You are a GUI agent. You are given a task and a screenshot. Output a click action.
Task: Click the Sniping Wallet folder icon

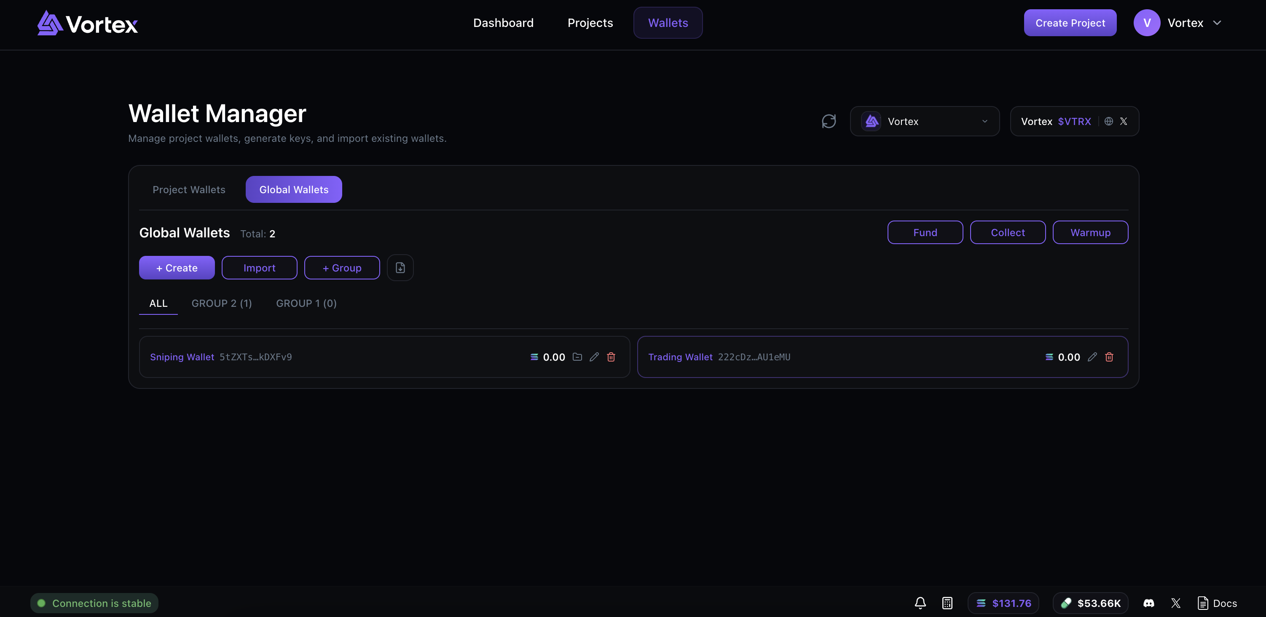[x=577, y=357]
